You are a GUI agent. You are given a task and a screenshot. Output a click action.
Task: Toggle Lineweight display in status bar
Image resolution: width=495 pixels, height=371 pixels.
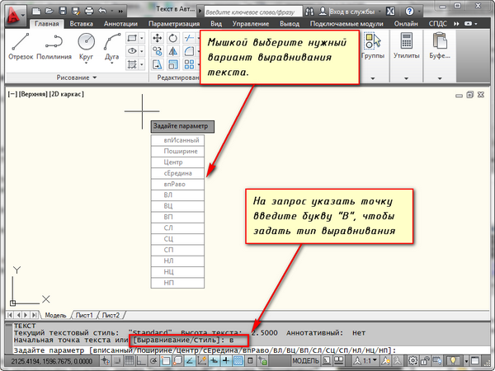point(226,360)
